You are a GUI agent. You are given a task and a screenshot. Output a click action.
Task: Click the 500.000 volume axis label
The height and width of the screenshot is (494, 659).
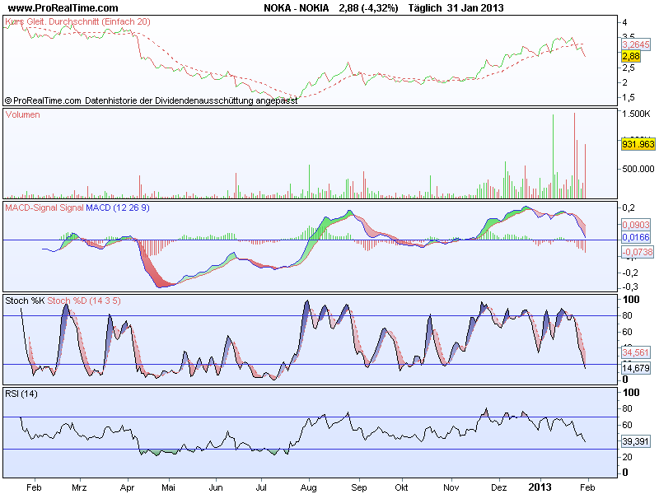coord(638,169)
